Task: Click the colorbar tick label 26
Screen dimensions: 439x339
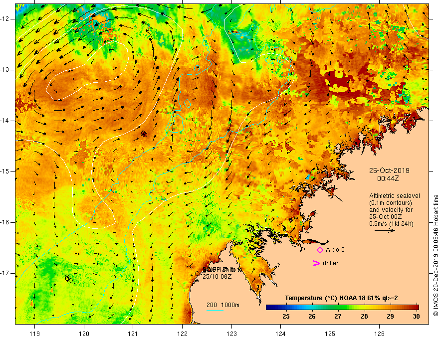Action: coord(312,317)
